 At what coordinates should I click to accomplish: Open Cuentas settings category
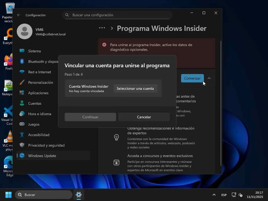38,103
